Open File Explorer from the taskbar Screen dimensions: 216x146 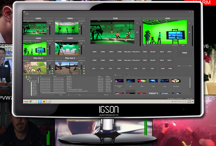(35, 102)
